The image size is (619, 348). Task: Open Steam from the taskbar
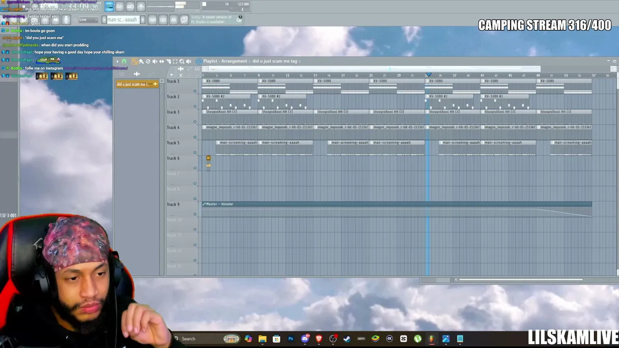tap(347, 339)
